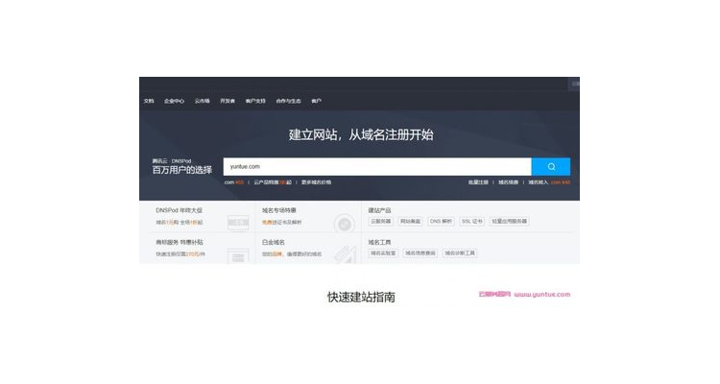Open the 合作与生态 nav menu item
Viewport: 720px width, 384px height.
coord(288,101)
